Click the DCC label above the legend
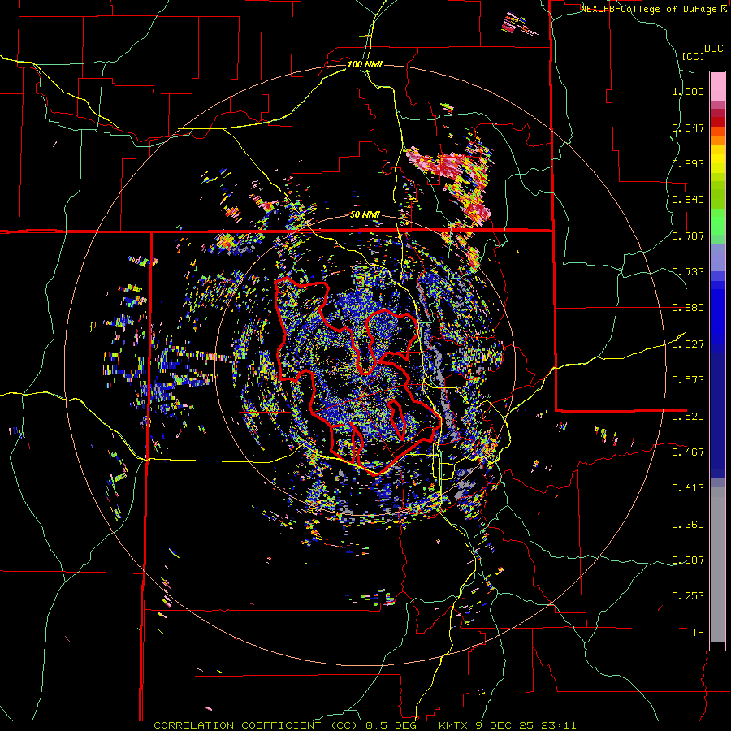Viewport: 731px width, 731px height. click(x=713, y=49)
